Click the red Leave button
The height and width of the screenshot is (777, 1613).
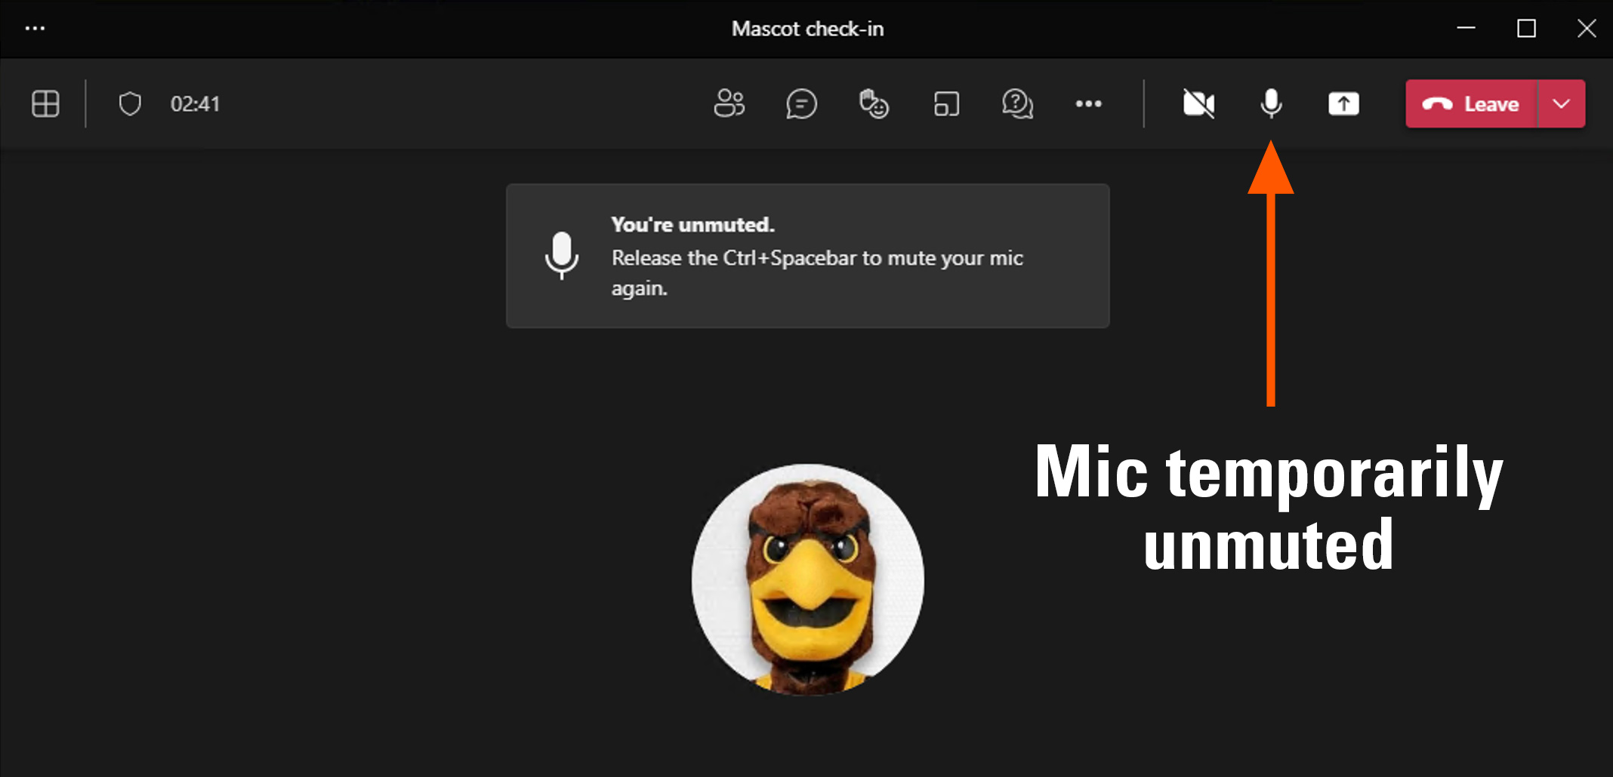point(1471,103)
